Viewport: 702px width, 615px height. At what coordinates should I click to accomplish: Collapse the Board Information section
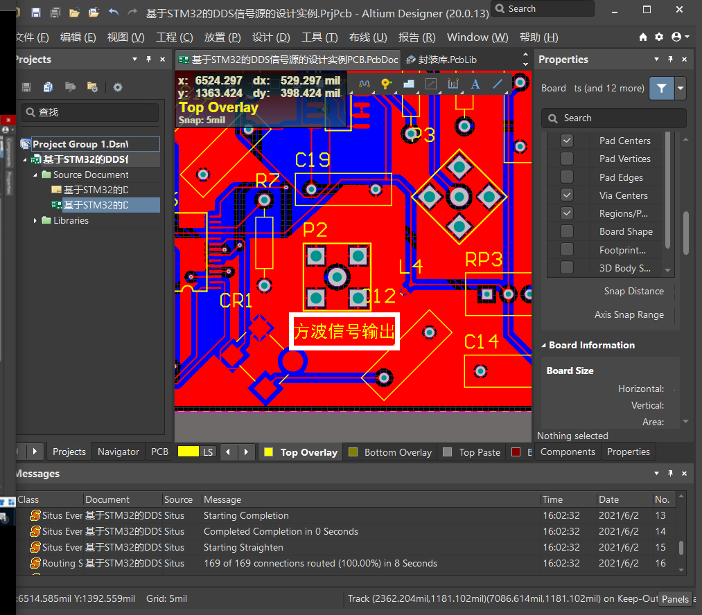pos(543,345)
